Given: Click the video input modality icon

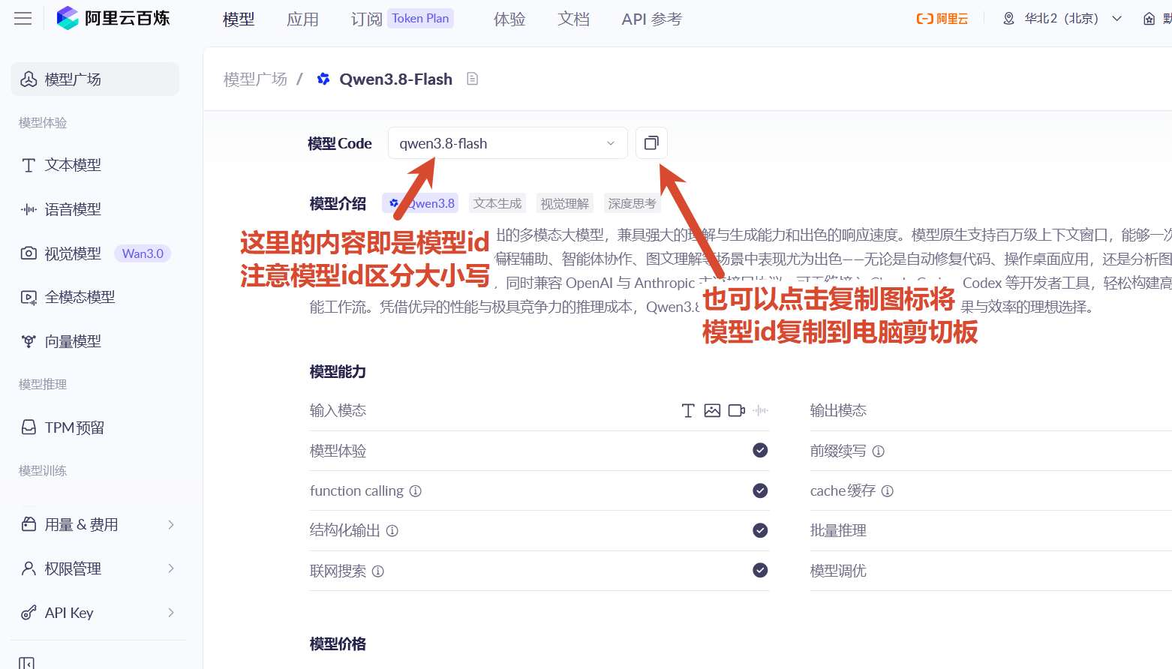Looking at the screenshot, I should pyautogui.click(x=737, y=410).
